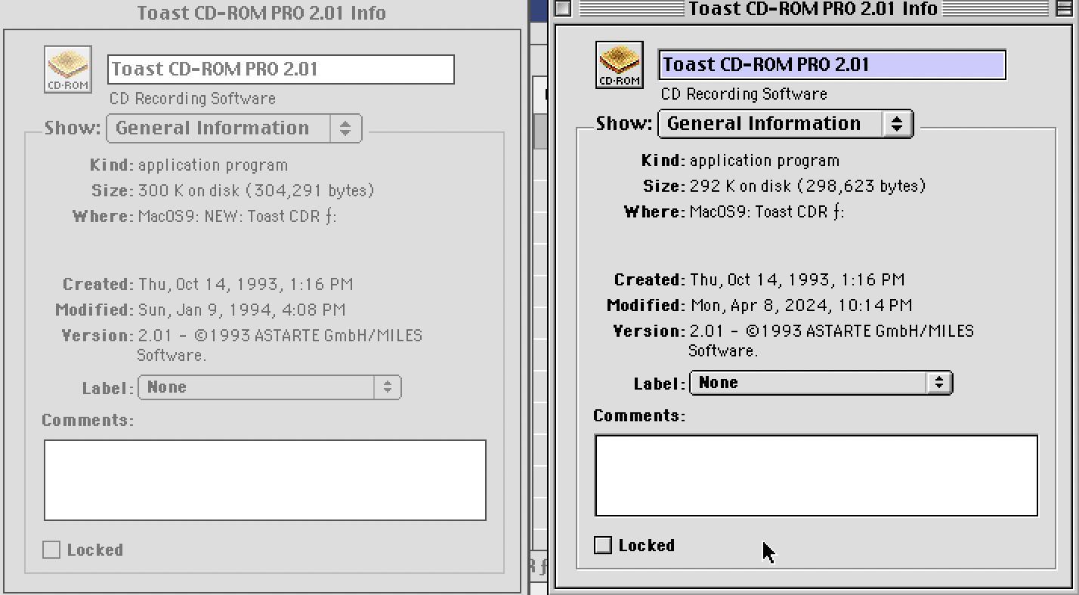Click the size text "292 K on disk (298,623 bytes)"

click(x=808, y=187)
